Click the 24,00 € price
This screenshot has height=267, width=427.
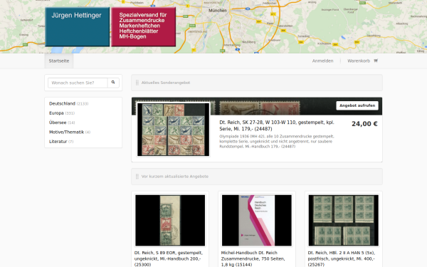click(x=364, y=124)
